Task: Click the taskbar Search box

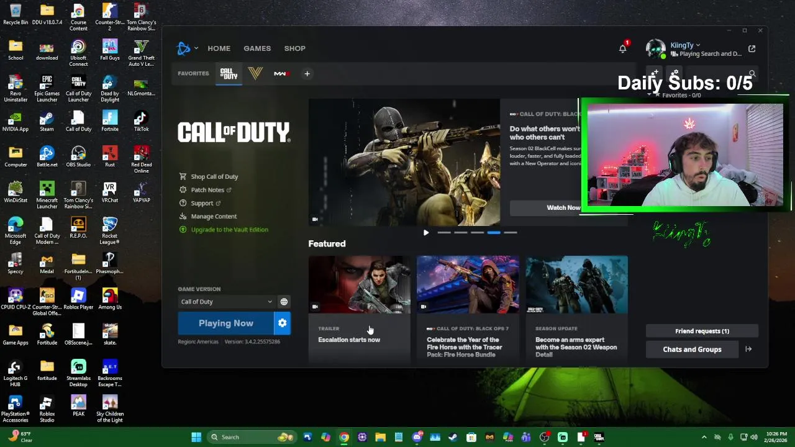Action: pos(252,437)
